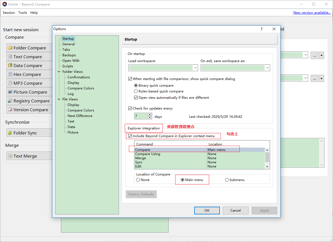This screenshot has width=333, height=242.
Task: Select the Sync command row
Action: pyautogui.click(x=200, y=162)
